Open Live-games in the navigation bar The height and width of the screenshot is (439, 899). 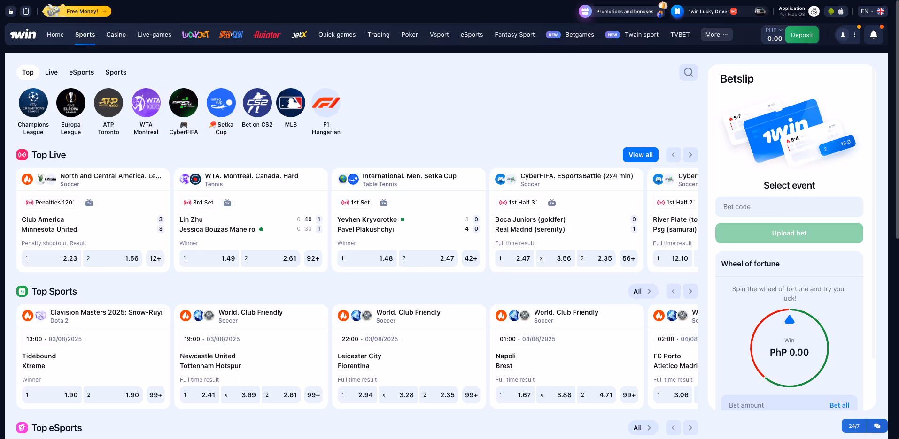point(154,35)
